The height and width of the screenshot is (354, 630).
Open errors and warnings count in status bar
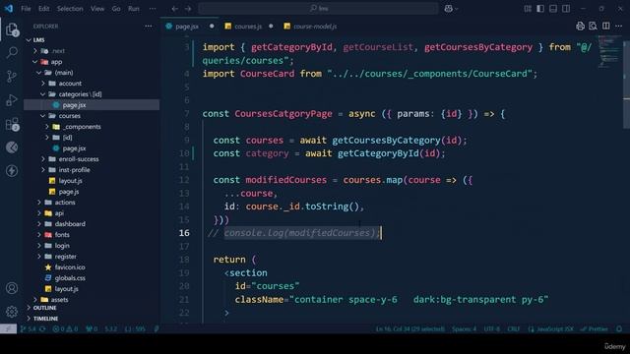[x=65, y=329]
